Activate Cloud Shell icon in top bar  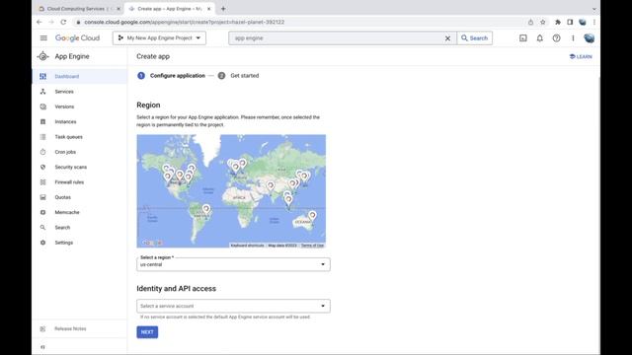coord(522,37)
